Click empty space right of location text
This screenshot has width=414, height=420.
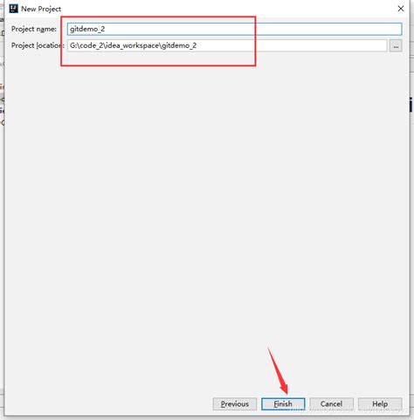pos(291,45)
